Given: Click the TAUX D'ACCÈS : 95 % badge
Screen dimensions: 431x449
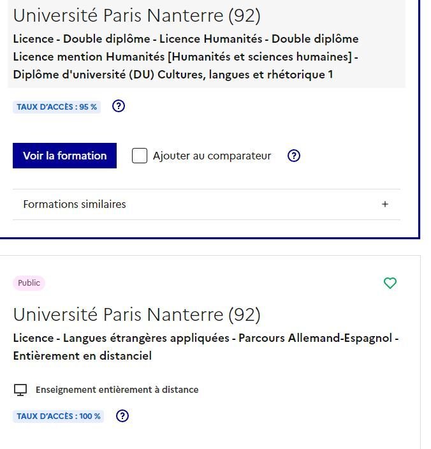Looking at the screenshot, I should pyautogui.click(x=57, y=107).
